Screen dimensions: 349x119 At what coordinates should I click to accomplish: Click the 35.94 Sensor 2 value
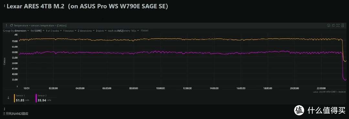click(42, 100)
